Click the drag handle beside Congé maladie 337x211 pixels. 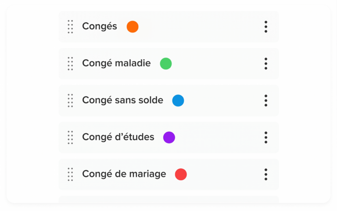point(70,63)
